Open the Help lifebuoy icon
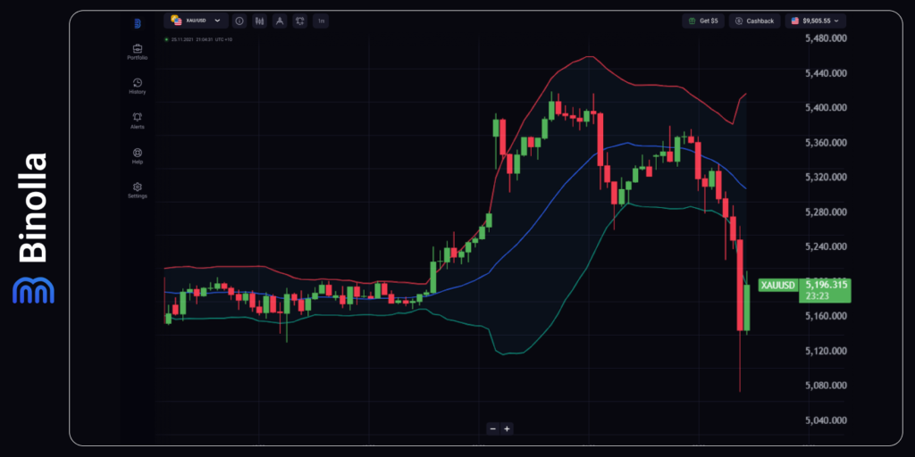The image size is (915, 457). 138,155
